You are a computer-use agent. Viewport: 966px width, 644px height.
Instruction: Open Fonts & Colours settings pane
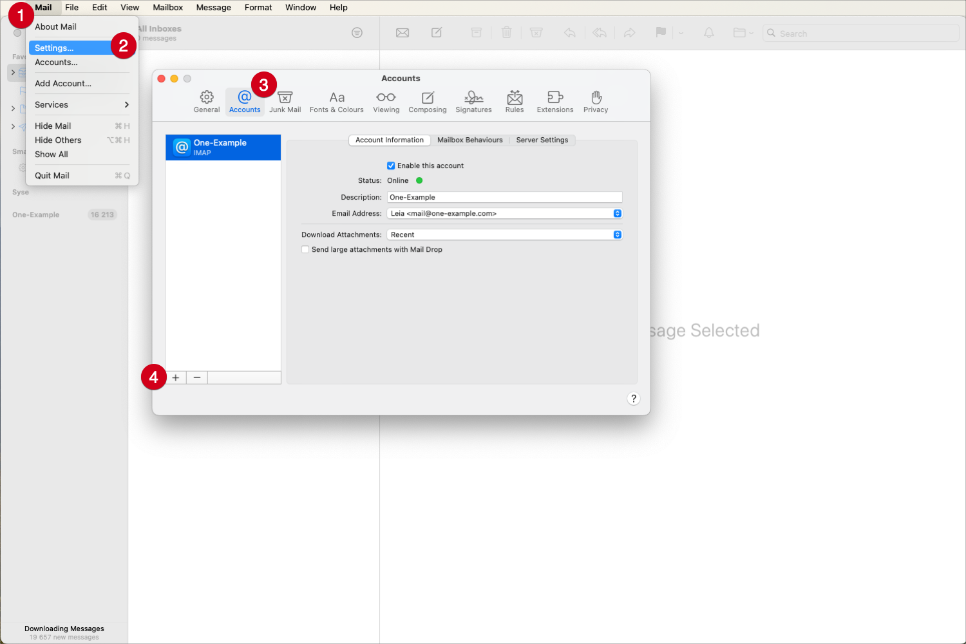point(336,102)
